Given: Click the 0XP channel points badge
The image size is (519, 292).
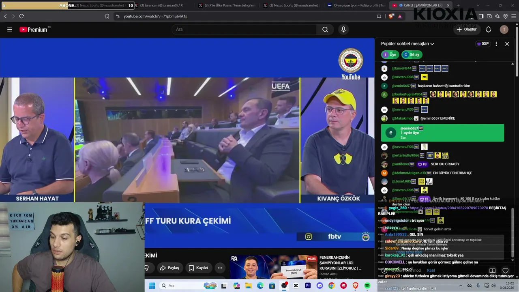Looking at the screenshot, I should coord(483,44).
